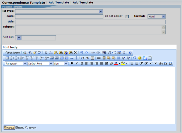The height and width of the screenshot is (133, 182).
Task: Erase formatting with eraser icon
Action: [111, 63]
